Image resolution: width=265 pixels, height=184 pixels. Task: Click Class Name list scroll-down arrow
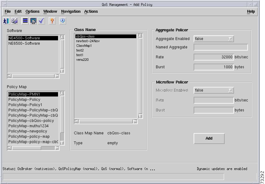141,116
